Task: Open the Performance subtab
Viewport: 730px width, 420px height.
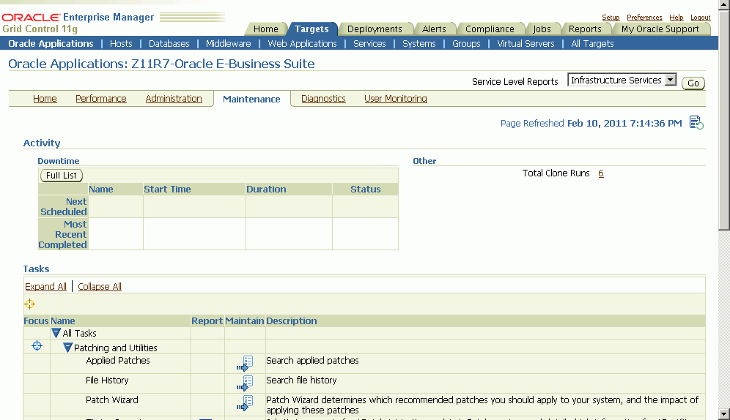Action: coord(101,99)
